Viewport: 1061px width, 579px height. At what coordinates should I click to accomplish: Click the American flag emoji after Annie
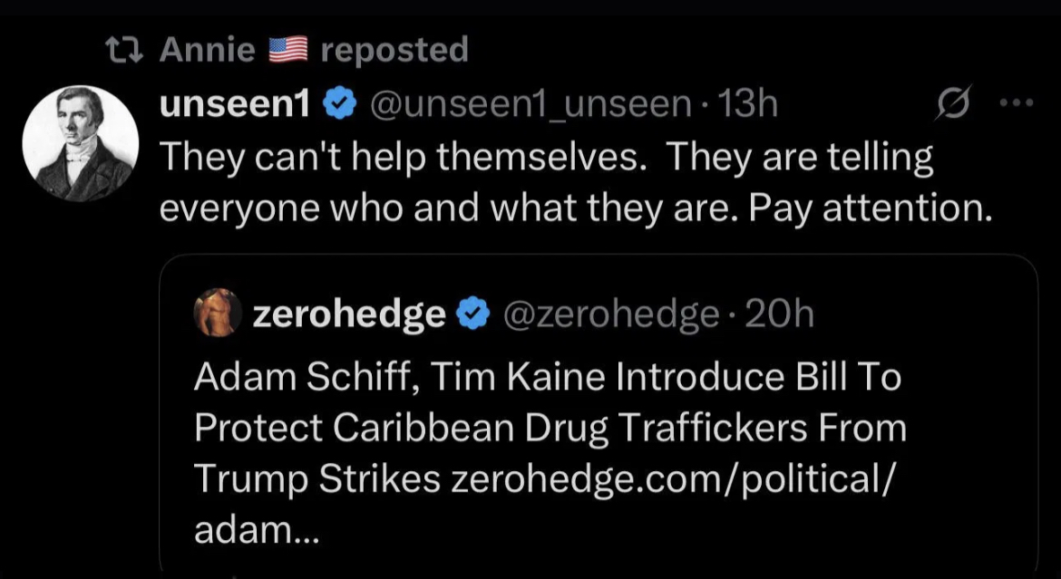[x=288, y=51]
